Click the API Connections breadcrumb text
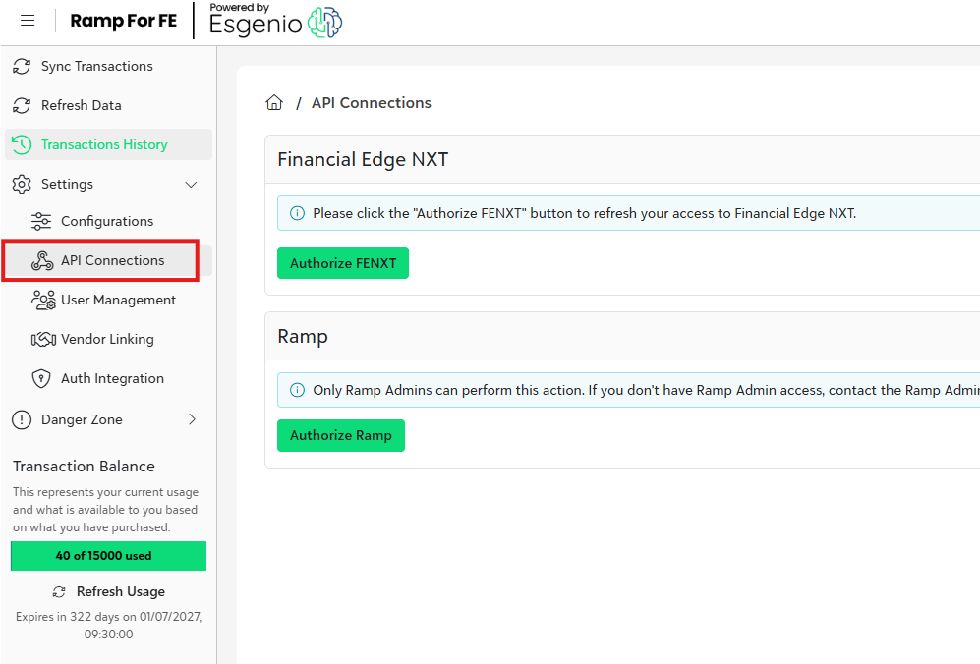The image size is (980, 664). click(372, 102)
